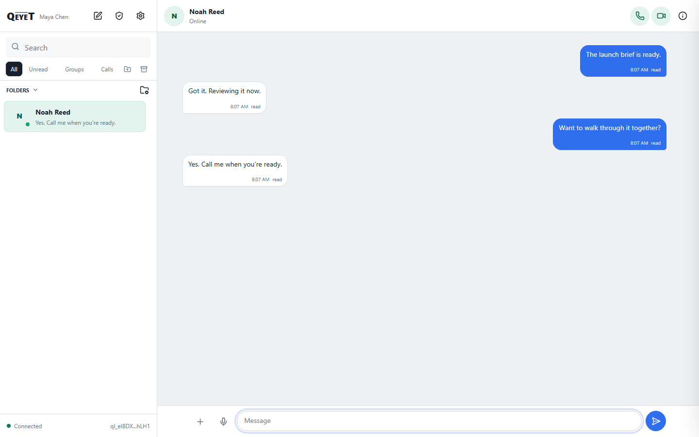Click the search magnifier icon

click(x=16, y=47)
